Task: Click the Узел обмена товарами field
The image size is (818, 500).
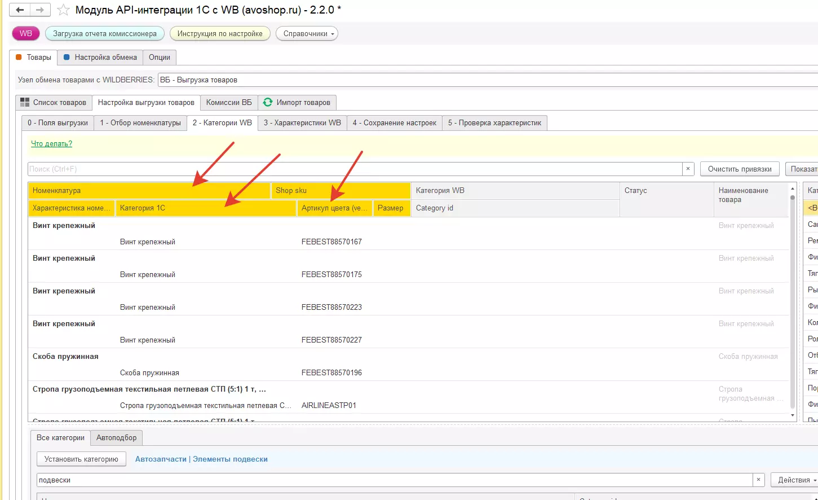Action: point(488,80)
